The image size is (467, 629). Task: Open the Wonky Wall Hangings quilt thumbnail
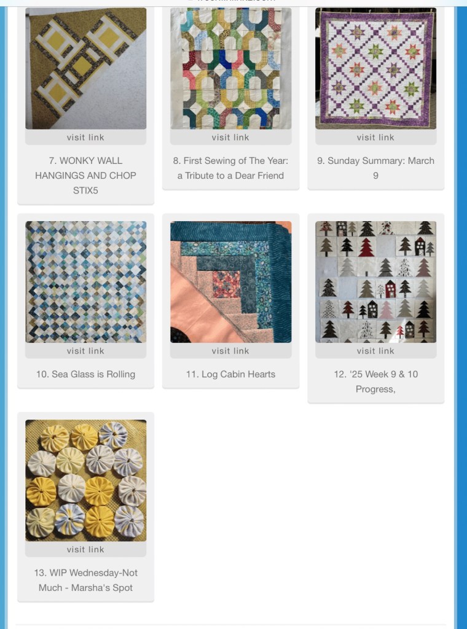[86, 68]
